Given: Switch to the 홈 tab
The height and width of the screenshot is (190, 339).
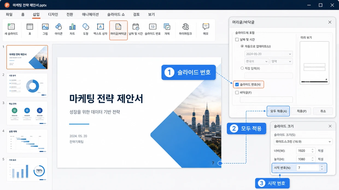Looking at the screenshot, I should pyautogui.click(x=23, y=14).
